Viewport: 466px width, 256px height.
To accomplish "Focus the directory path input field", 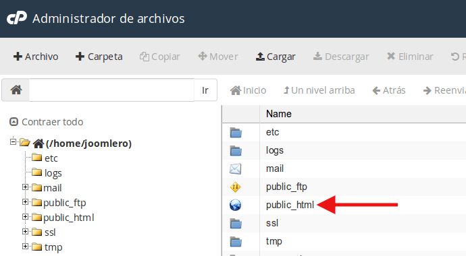I will (111, 90).
